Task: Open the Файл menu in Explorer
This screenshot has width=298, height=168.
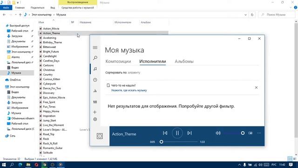Action: pyautogui.click(x=6, y=7)
